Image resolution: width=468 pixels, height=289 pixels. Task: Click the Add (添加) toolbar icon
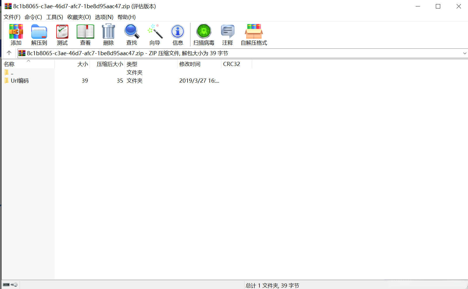point(16,34)
